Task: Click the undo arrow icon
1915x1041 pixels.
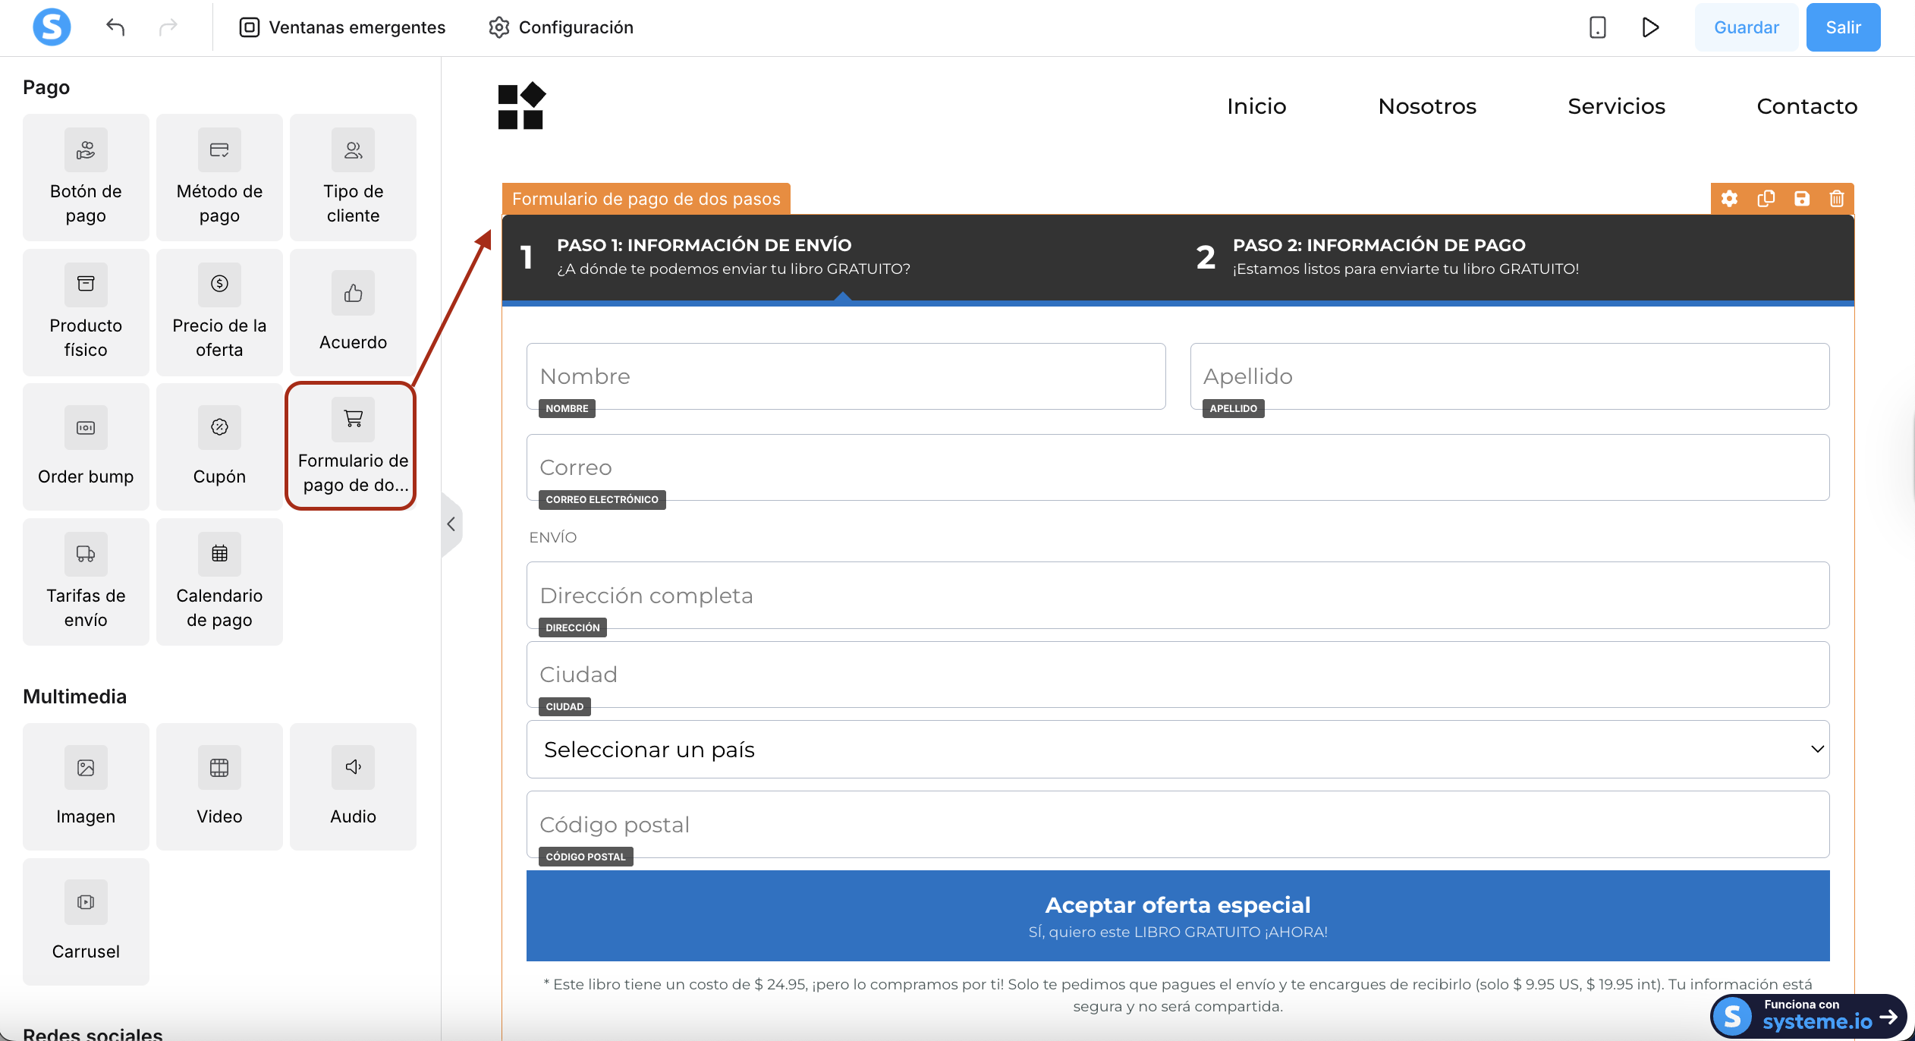Action: coord(115,27)
